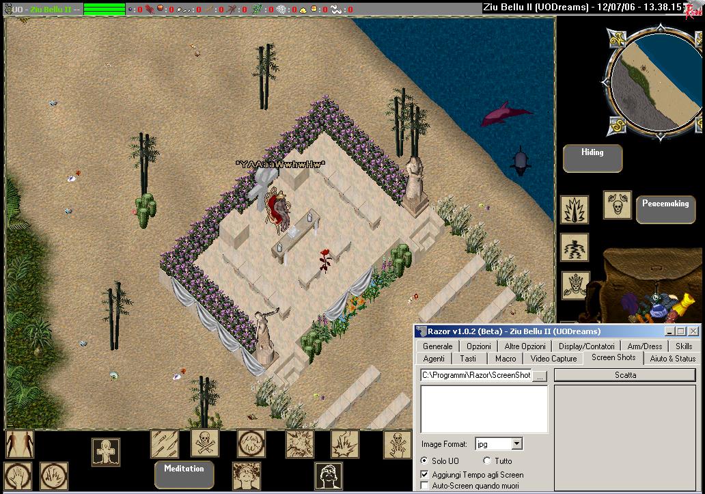The width and height of the screenshot is (705, 494).
Task: Click the flame spike spell icon
Action: point(575,210)
